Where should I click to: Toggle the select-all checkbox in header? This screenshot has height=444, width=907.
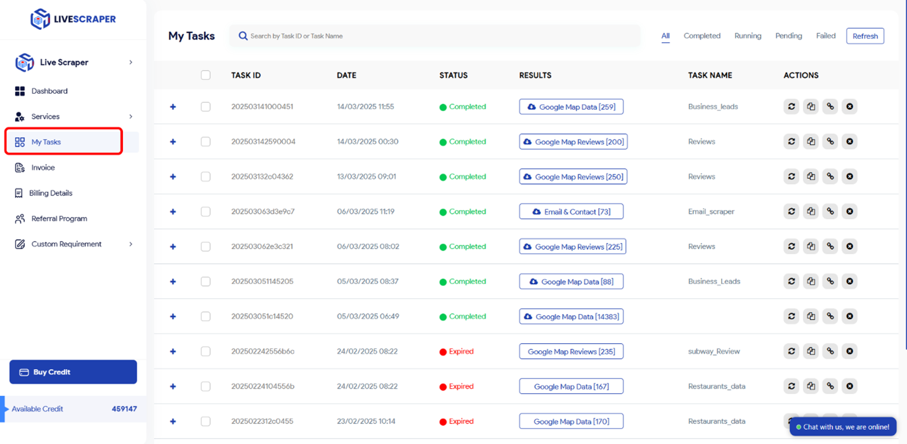(206, 75)
